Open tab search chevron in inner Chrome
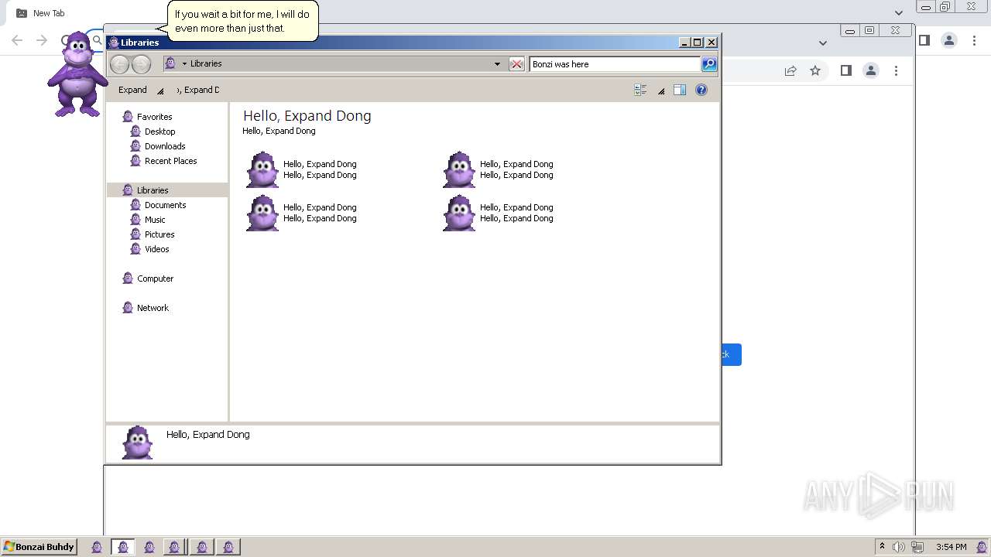 (x=823, y=43)
